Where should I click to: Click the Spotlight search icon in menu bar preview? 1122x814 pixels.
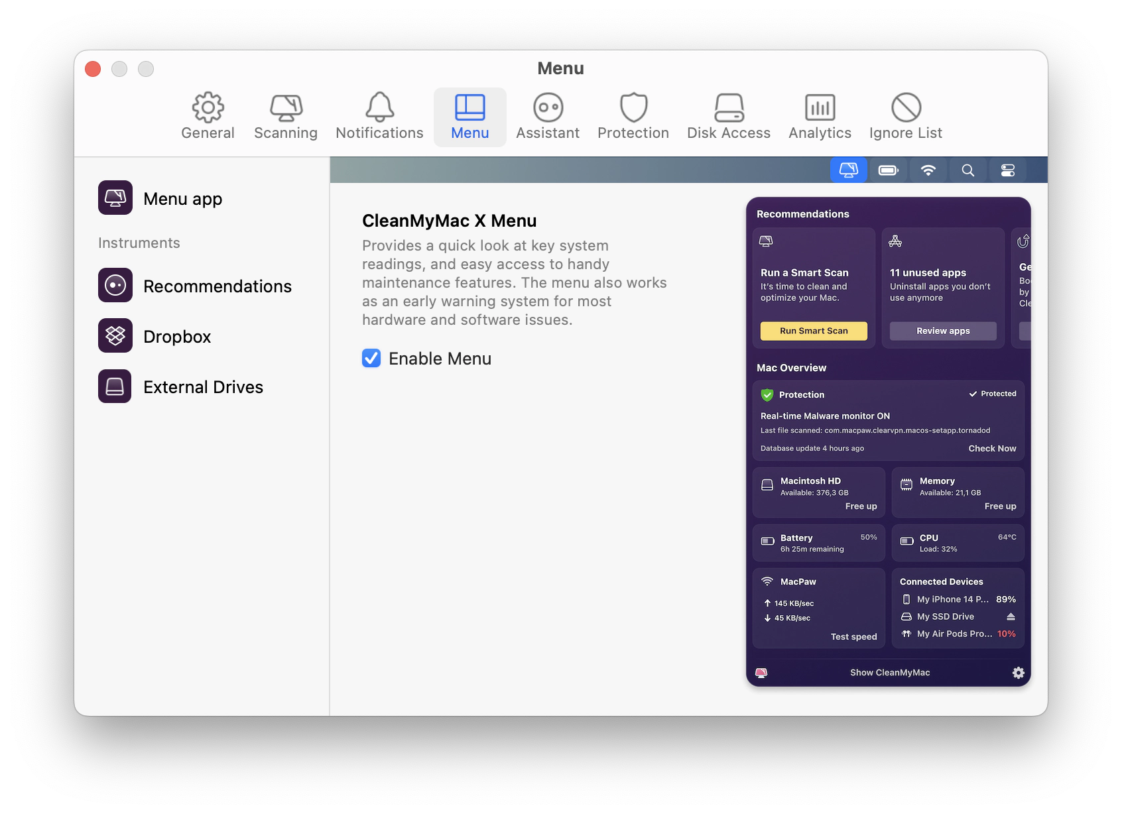point(968,170)
